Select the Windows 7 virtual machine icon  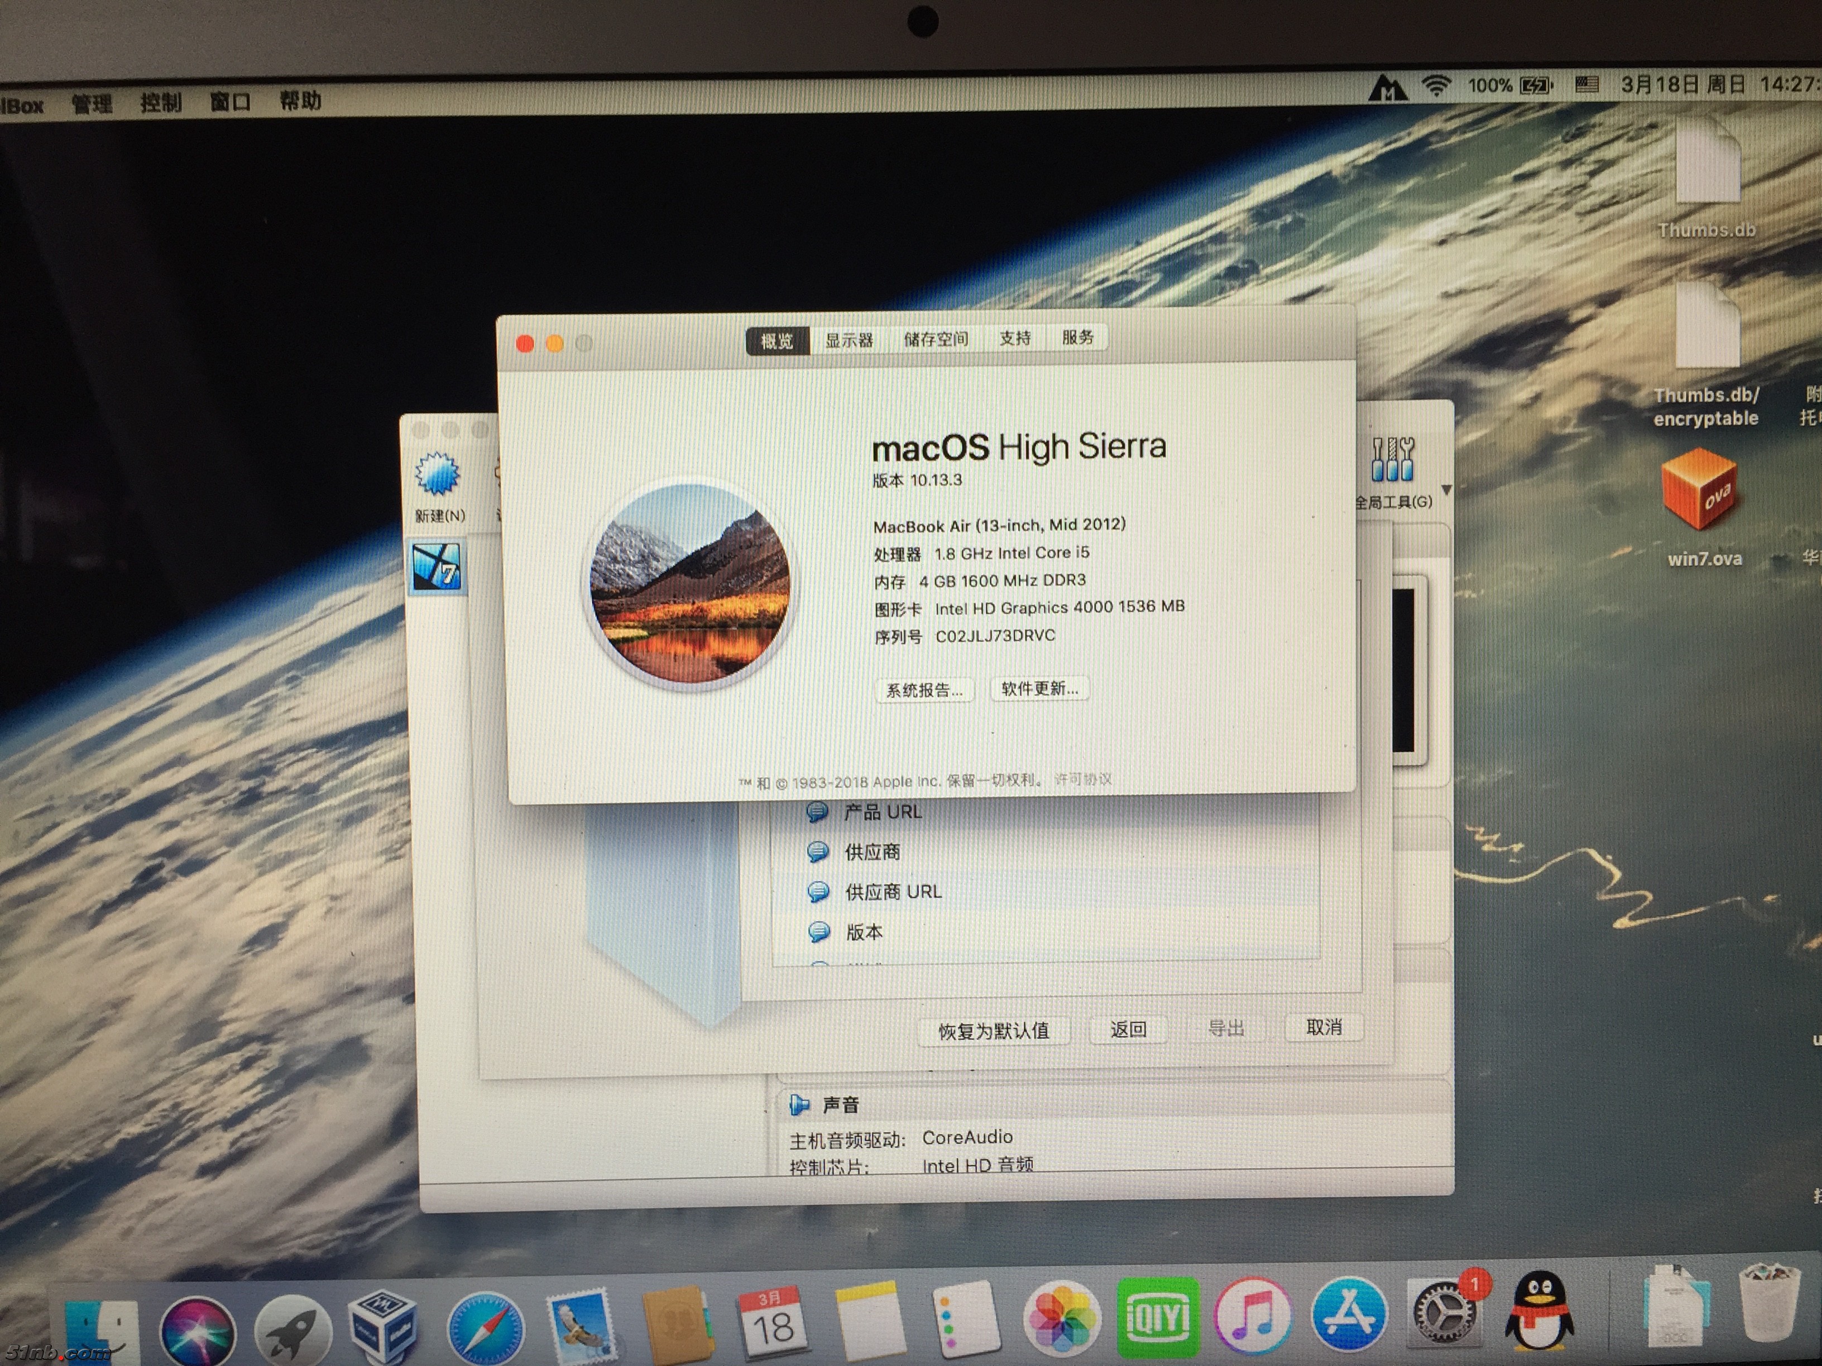pyautogui.click(x=437, y=567)
